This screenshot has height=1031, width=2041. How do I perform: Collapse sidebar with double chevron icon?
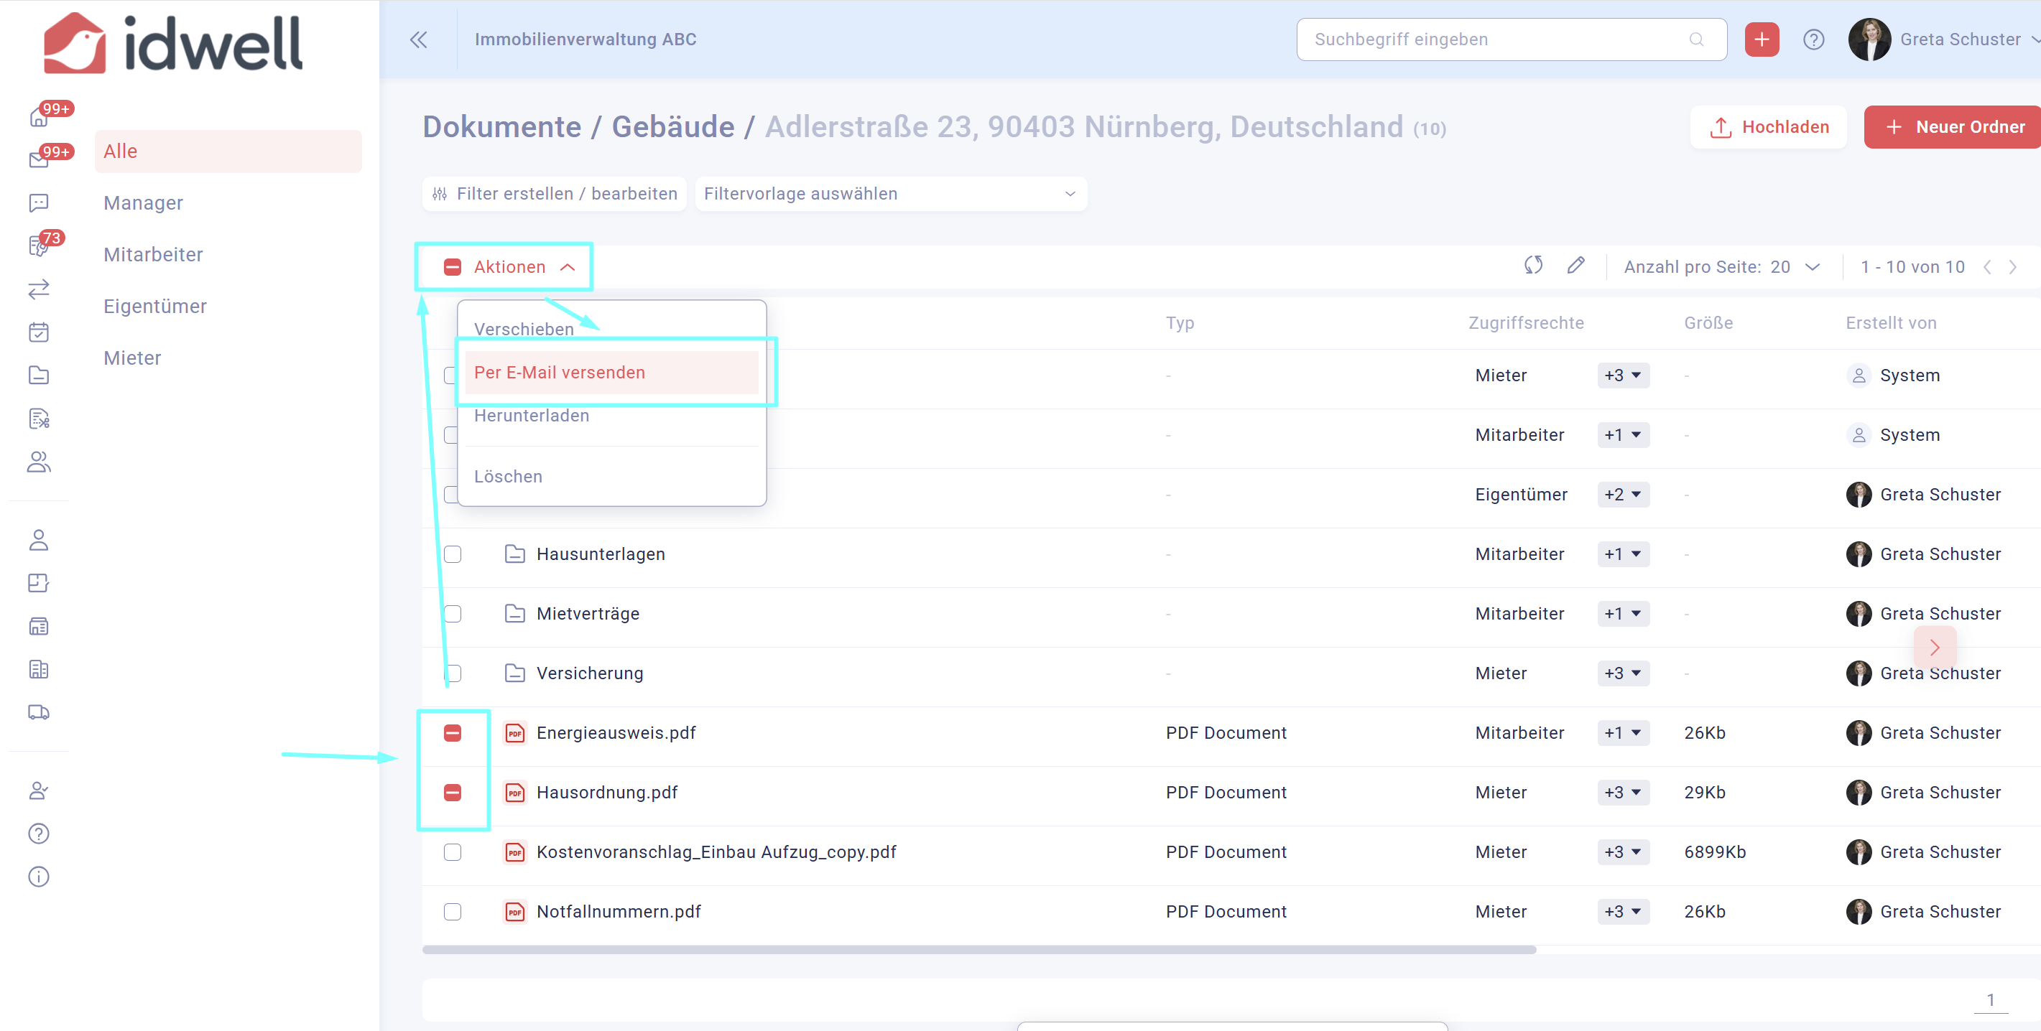tap(418, 39)
